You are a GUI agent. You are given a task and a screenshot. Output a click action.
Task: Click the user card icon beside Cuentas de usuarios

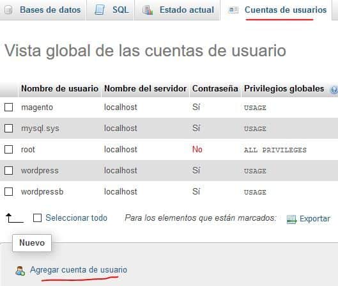(x=233, y=10)
